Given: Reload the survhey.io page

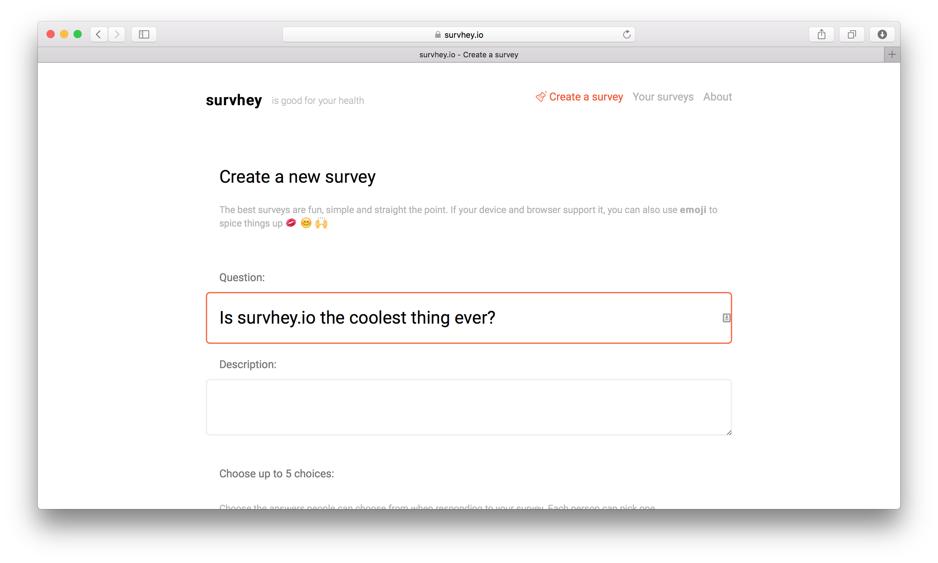Looking at the screenshot, I should [x=626, y=34].
